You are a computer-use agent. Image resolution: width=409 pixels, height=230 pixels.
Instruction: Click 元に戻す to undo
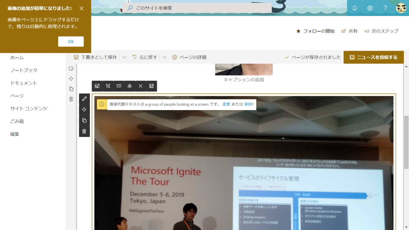coord(145,57)
